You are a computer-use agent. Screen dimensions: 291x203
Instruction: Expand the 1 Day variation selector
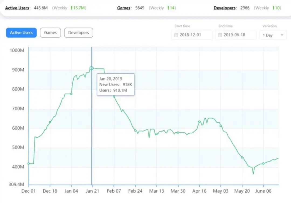(273, 35)
